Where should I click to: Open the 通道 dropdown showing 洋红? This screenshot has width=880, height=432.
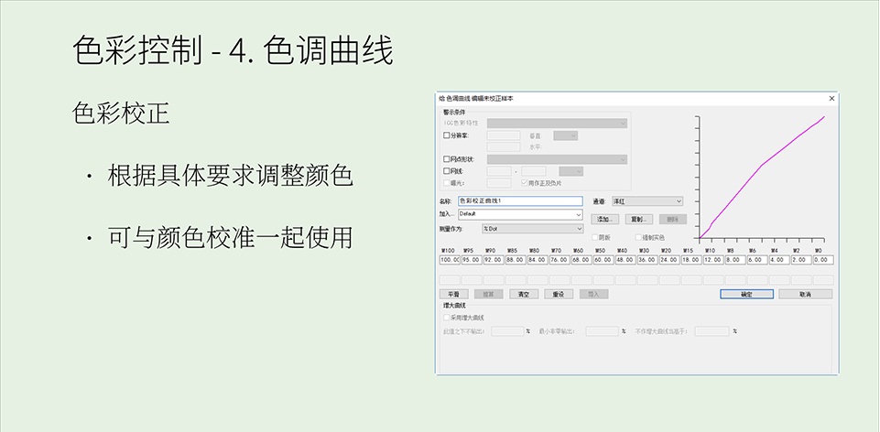pyautogui.click(x=646, y=201)
